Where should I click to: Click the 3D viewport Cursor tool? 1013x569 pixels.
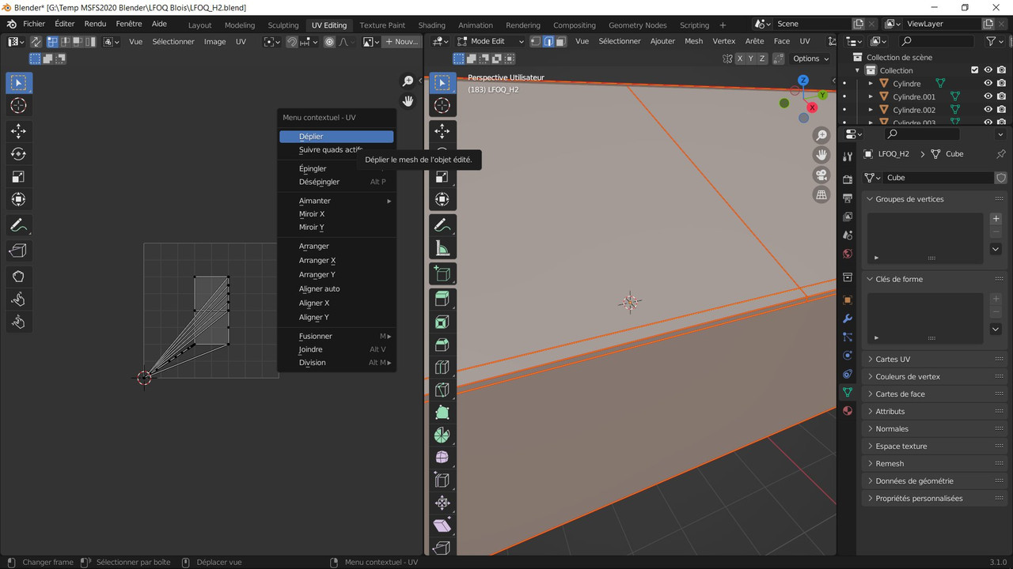coord(442,106)
